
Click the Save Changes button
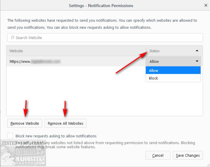point(188,155)
